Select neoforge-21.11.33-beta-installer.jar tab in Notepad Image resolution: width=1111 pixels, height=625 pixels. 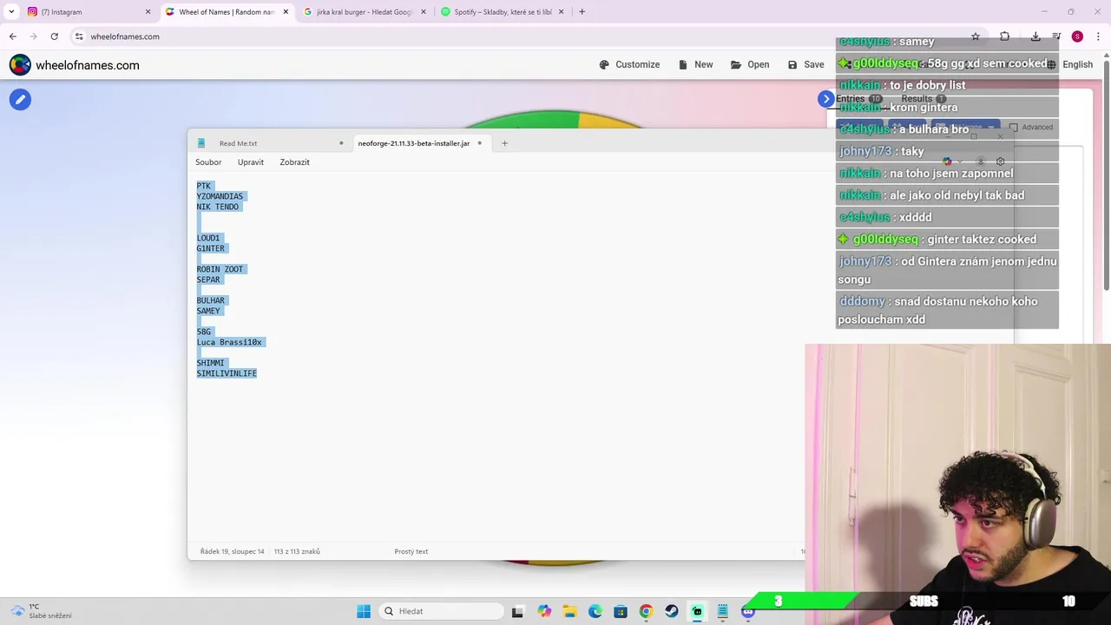pyautogui.click(x=413, y=143)
